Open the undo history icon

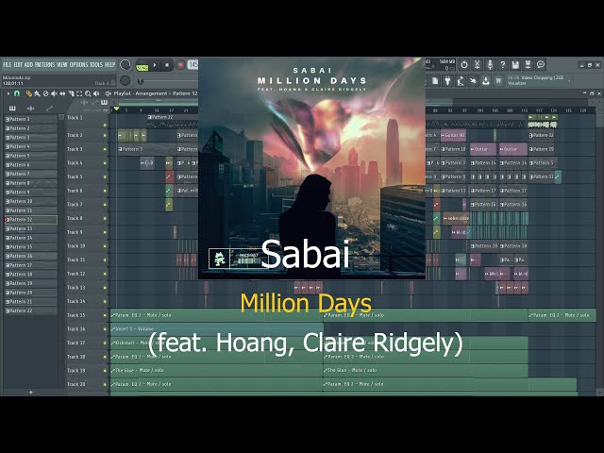464,65
